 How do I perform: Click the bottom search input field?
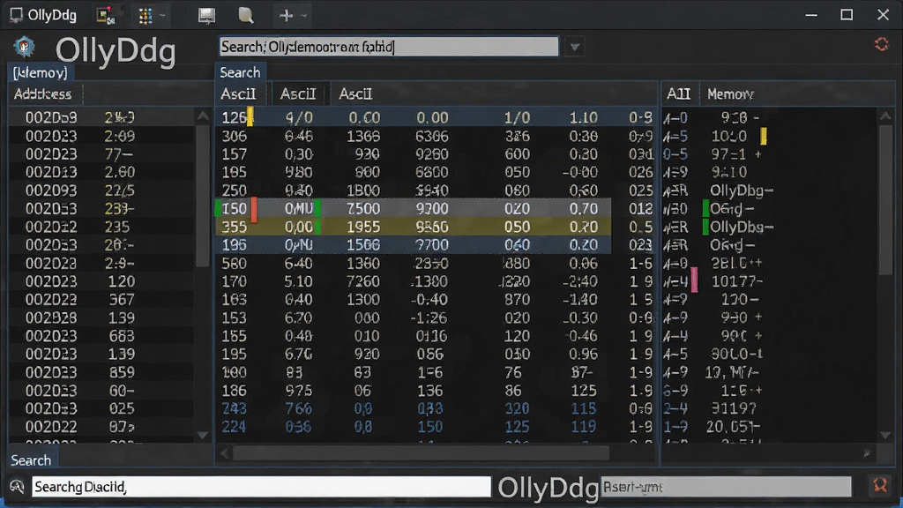point(261,487)
